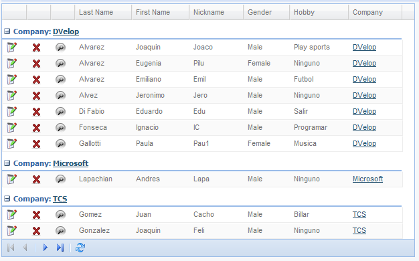The image size is (419, 261).
Task: Open the DVelop group header link
Action: pos(66,31)
